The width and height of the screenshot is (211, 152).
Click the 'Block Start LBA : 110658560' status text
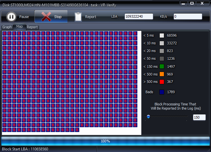[x=25, y=149]
